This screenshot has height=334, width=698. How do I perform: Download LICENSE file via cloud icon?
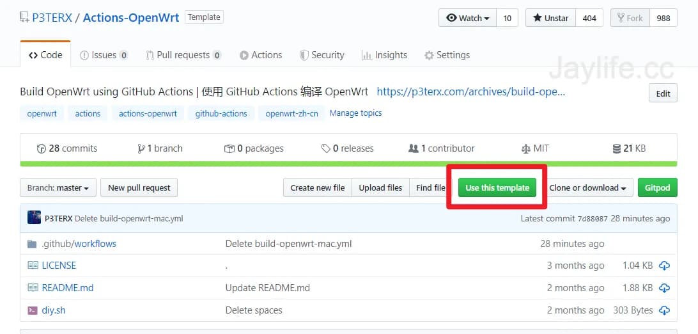click(664, 266)
